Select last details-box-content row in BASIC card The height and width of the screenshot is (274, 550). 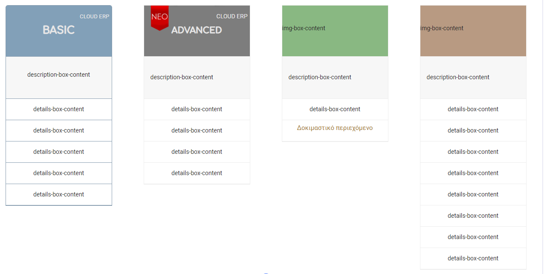point(59,194)
